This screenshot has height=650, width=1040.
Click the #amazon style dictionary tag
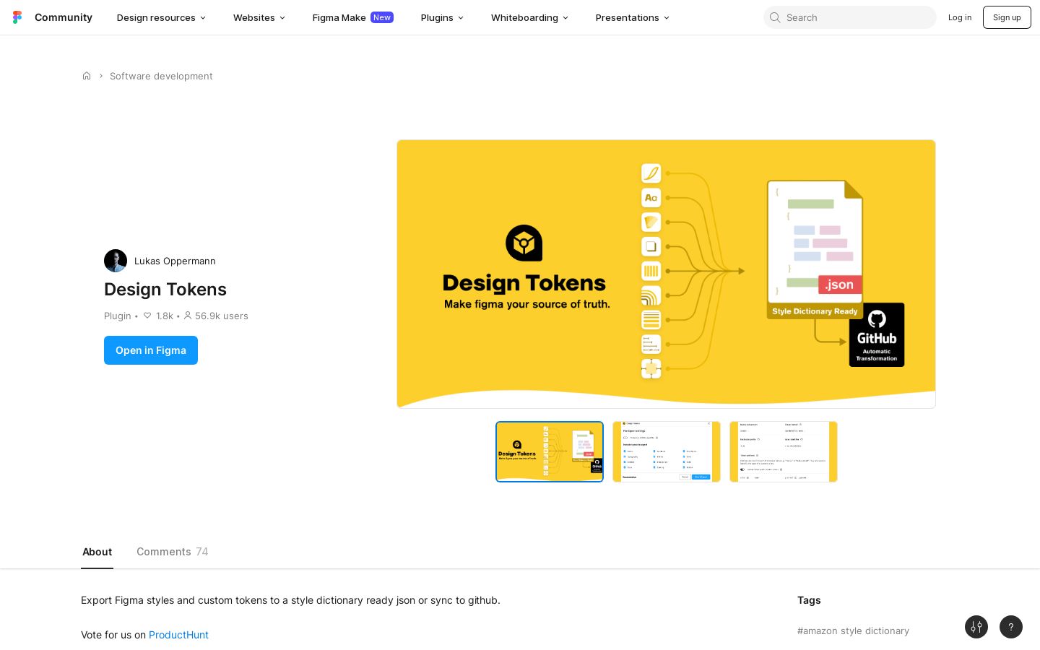click(x=853, y=630)
